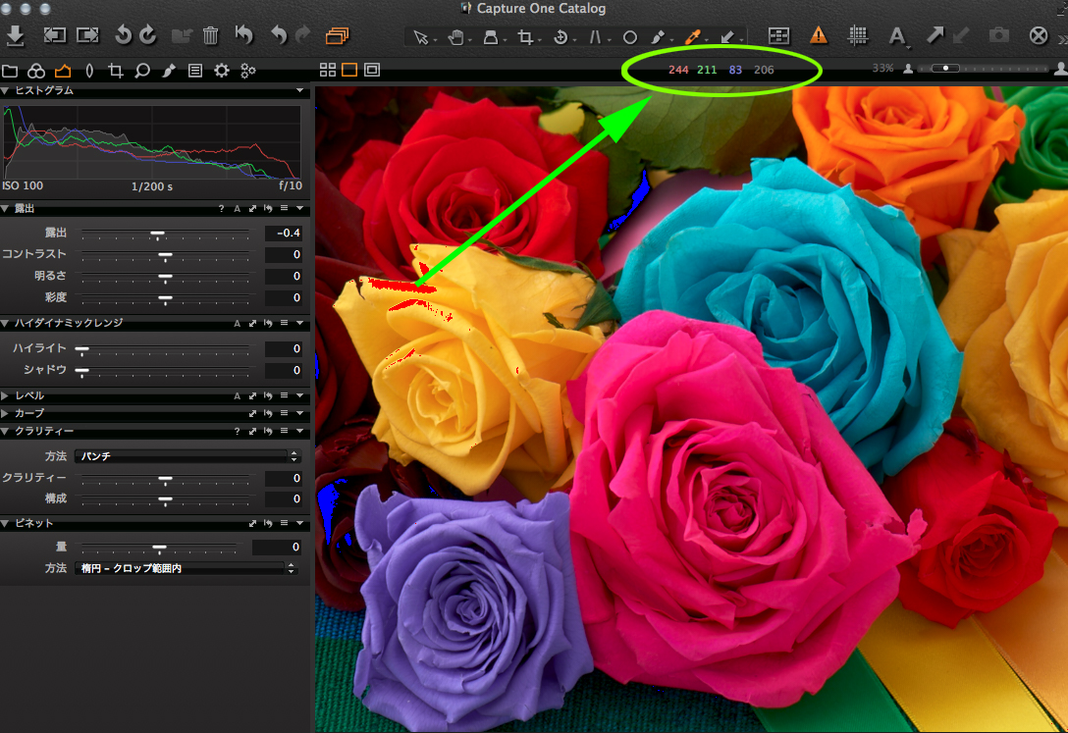The height and width of the screenshot is (733, 1068).
Task: Toggle the orange variants stack icon
Action: 337,35
